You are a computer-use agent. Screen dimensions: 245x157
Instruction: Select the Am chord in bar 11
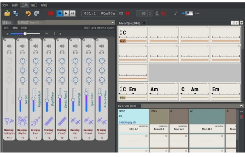[154, 89]
